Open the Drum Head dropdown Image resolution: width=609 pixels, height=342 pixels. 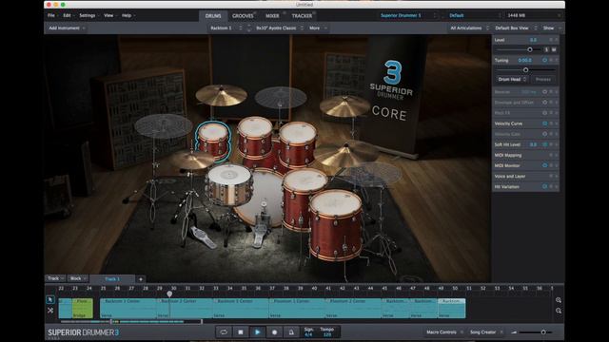pos(512,79)
